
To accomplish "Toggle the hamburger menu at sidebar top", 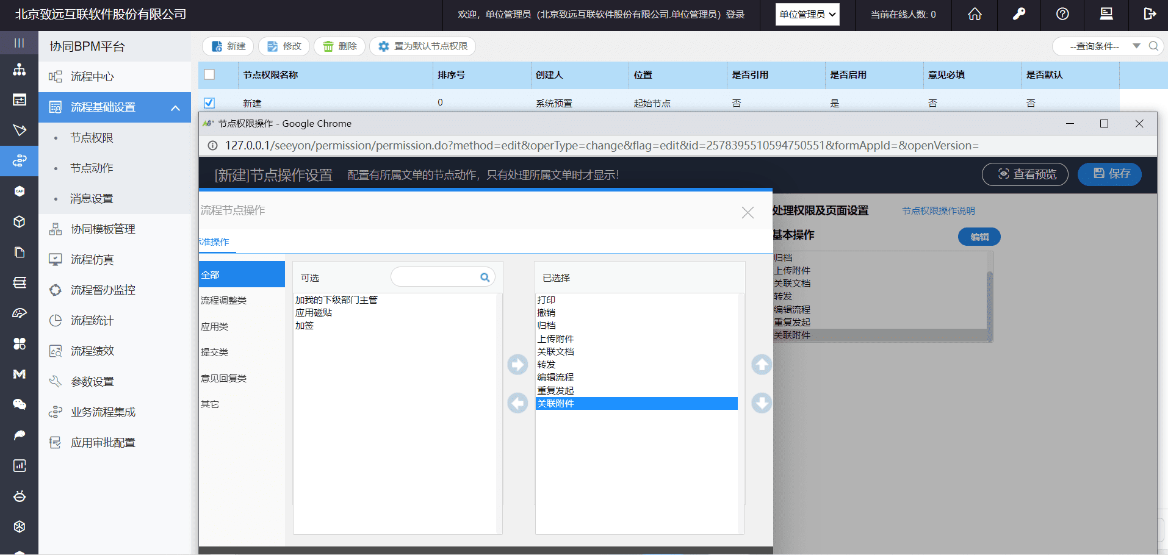I will click(19, 43).
